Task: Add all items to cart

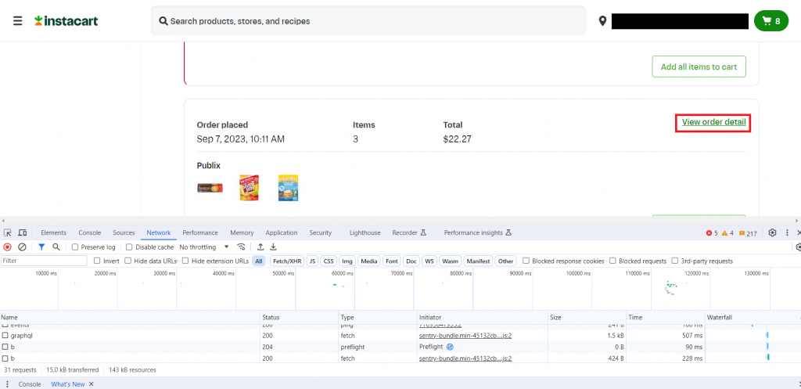Action: [x=699, y=67]
